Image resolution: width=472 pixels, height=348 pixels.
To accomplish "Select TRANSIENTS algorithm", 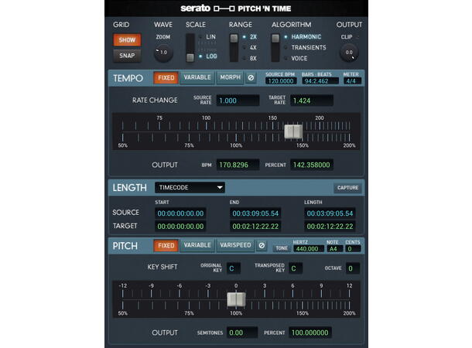I will (309, 47).
